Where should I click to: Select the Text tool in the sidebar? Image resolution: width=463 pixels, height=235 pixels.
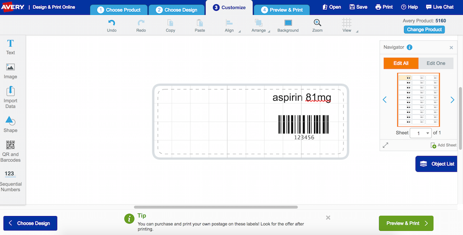10,47
